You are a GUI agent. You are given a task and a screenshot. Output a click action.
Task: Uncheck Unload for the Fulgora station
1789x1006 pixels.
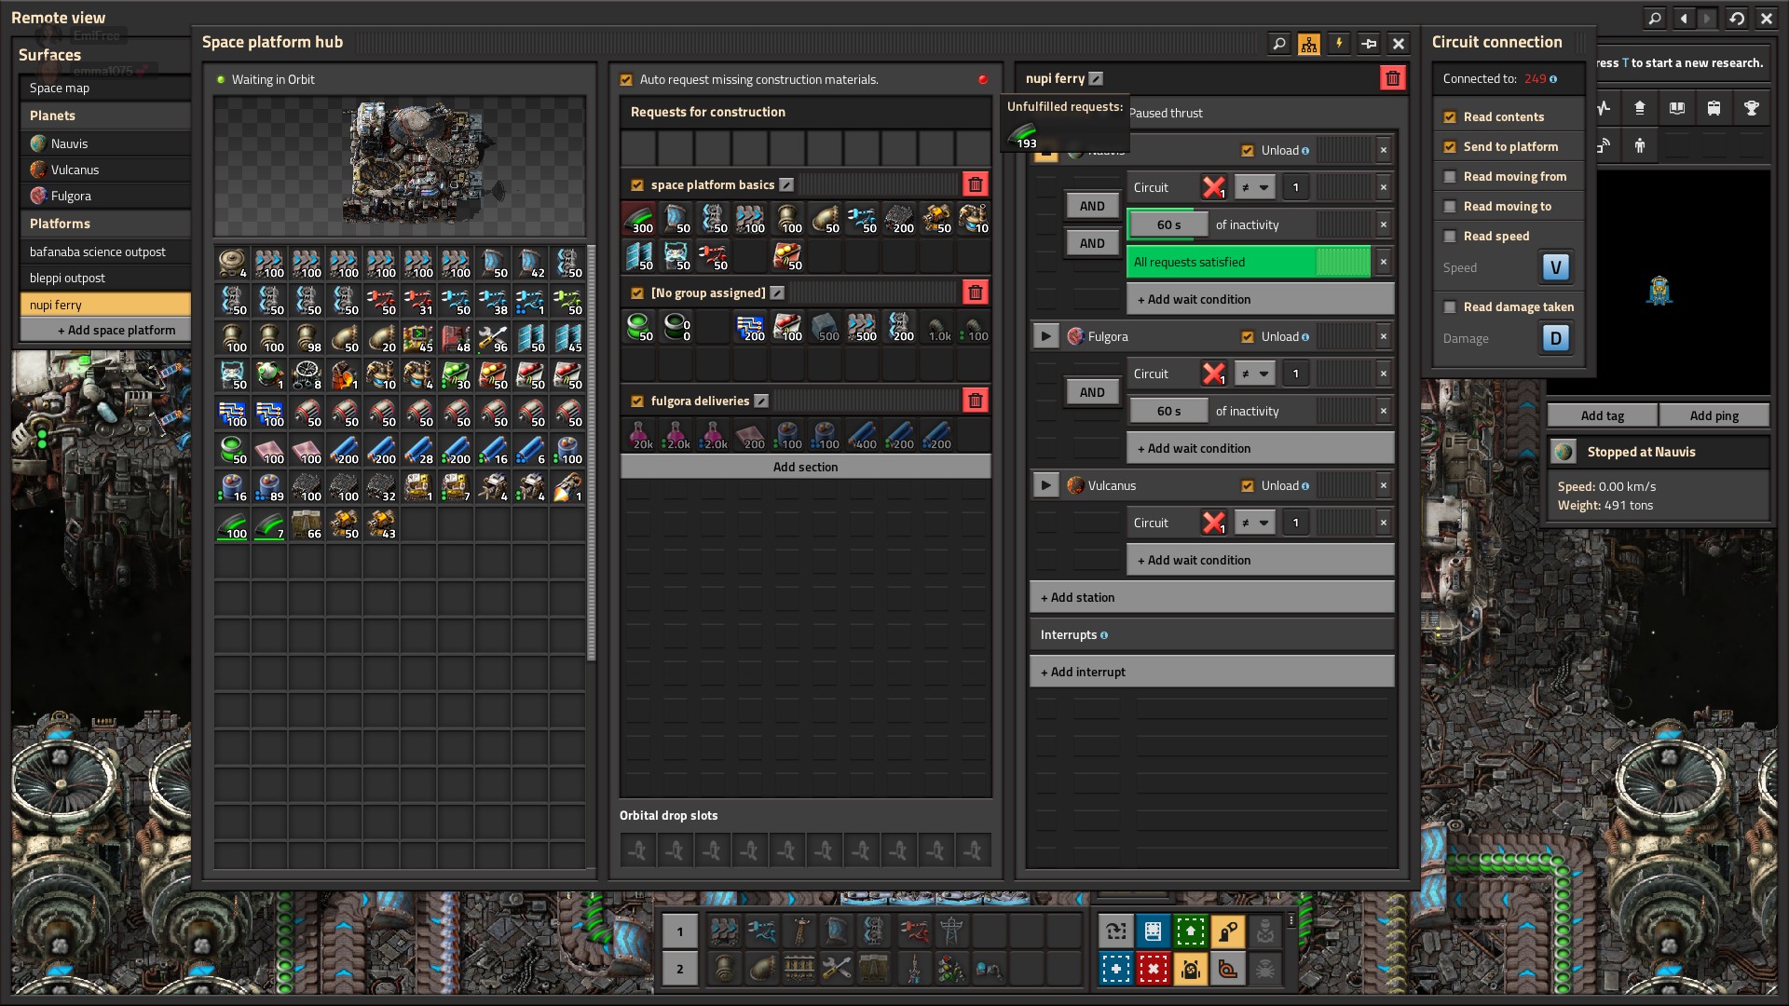(1248, 337)
